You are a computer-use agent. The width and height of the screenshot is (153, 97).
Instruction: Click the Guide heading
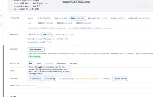[x=13, y=96]
